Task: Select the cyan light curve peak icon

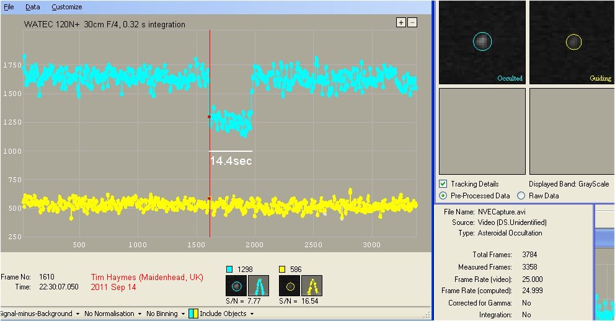Action: pyautogui.click(x=259, y=286)
